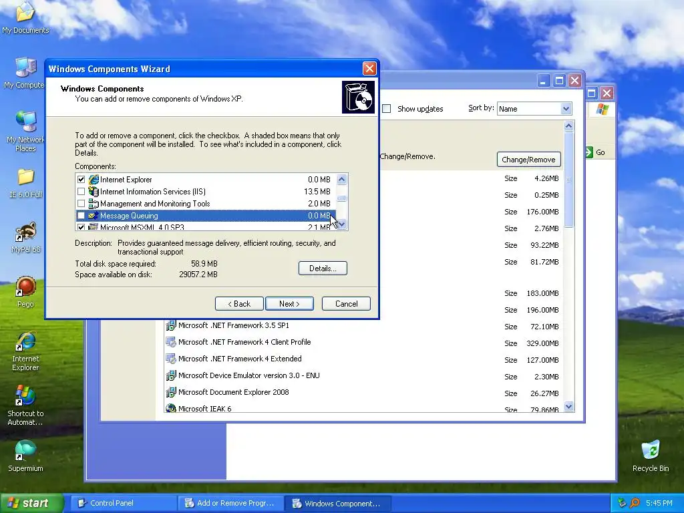Select the Message Queuing component row

tap(206, 216)
